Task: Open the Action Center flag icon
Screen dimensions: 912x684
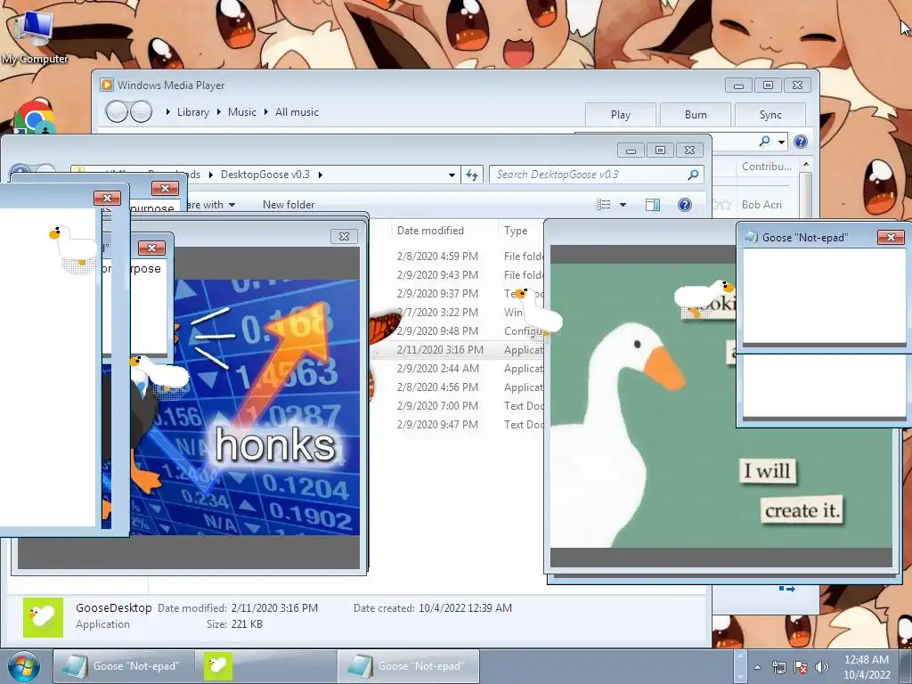Action: (x=801, y=667)
